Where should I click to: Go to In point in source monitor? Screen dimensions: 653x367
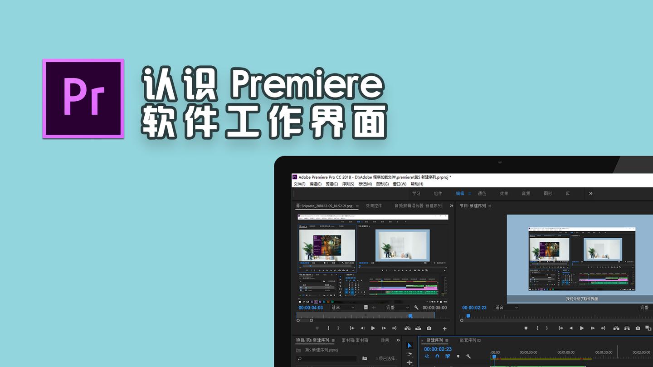point(352,328)
